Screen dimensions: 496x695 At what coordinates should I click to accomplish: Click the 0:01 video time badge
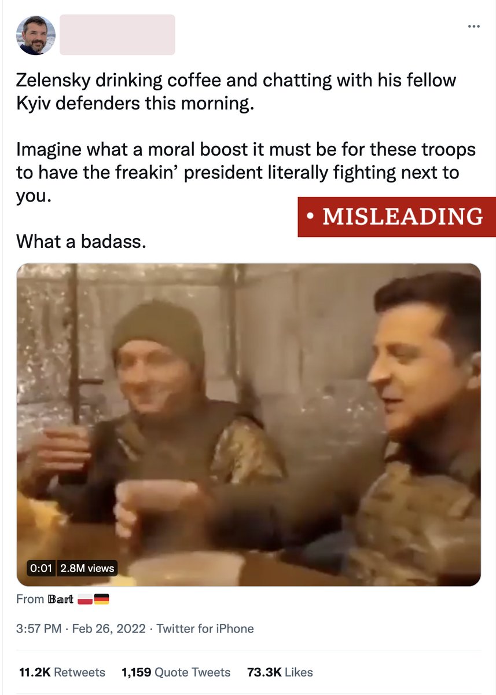point(41,568)
